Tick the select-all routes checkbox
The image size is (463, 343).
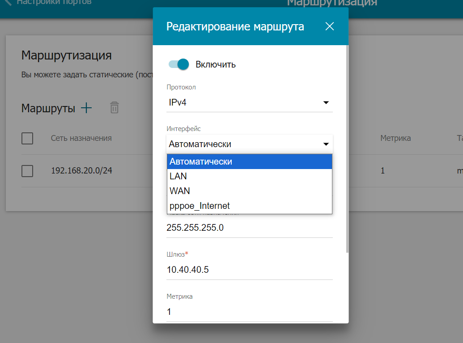point(27,138)
